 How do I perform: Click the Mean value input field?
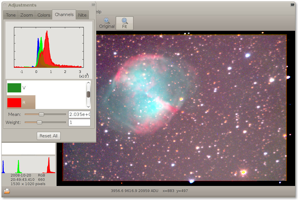click(x=79, y=114)
